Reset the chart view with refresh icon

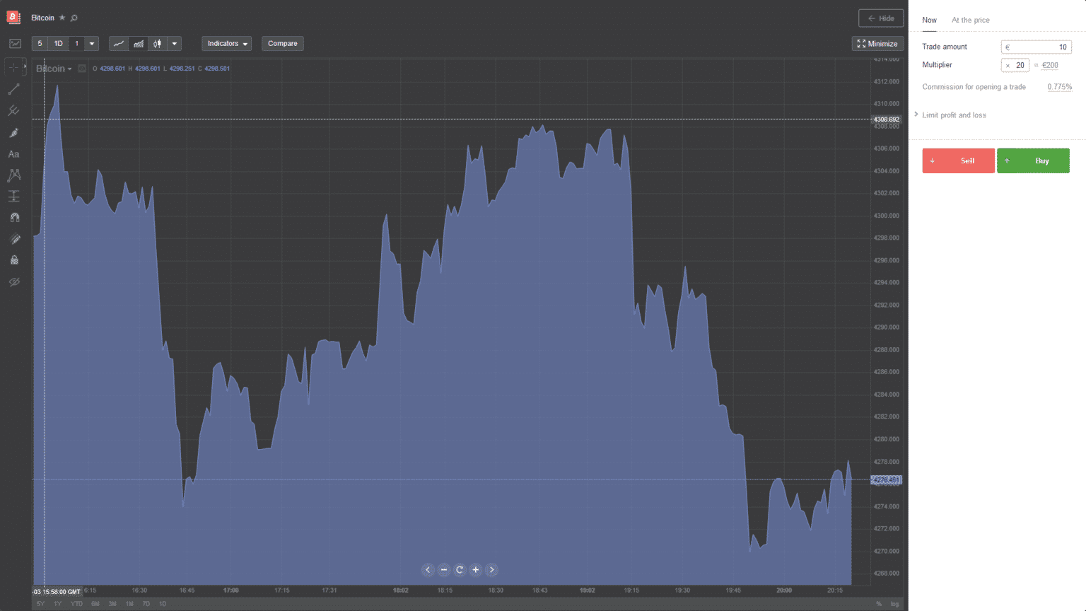pyautogui.click(x=460, y=570)
